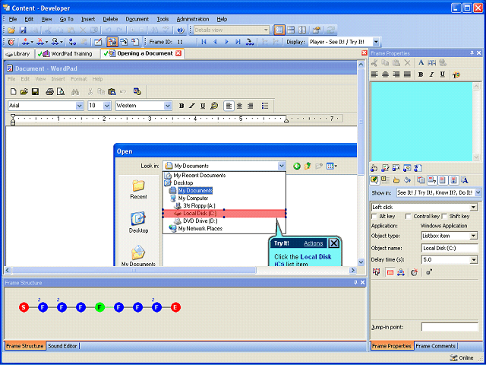
Task: Click the Save floppy icon in main toolbar
Action: pos(23,30)
